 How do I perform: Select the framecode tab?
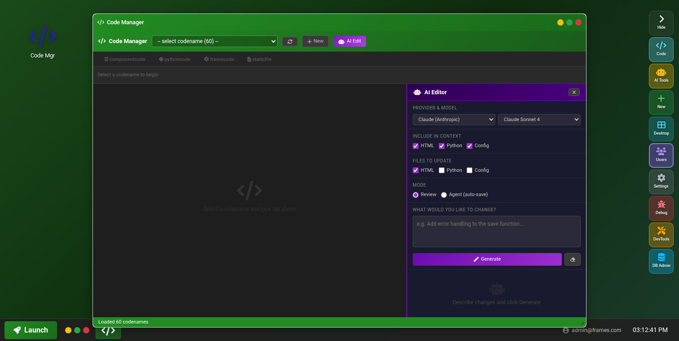[219, 59]
